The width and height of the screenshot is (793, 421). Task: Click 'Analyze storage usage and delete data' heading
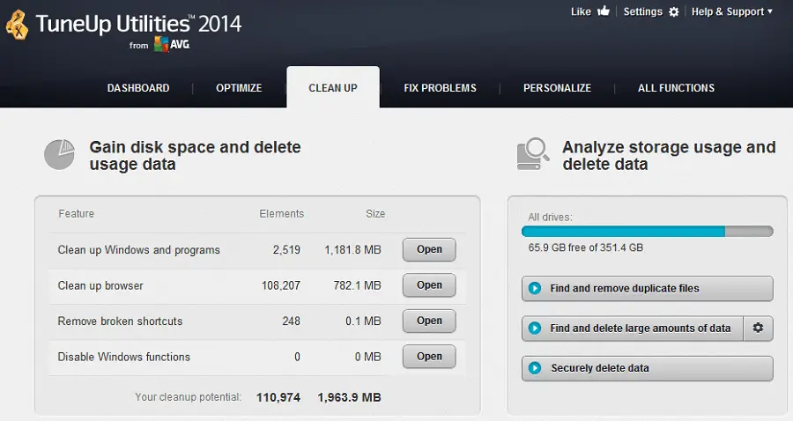(x=669, y=156)
